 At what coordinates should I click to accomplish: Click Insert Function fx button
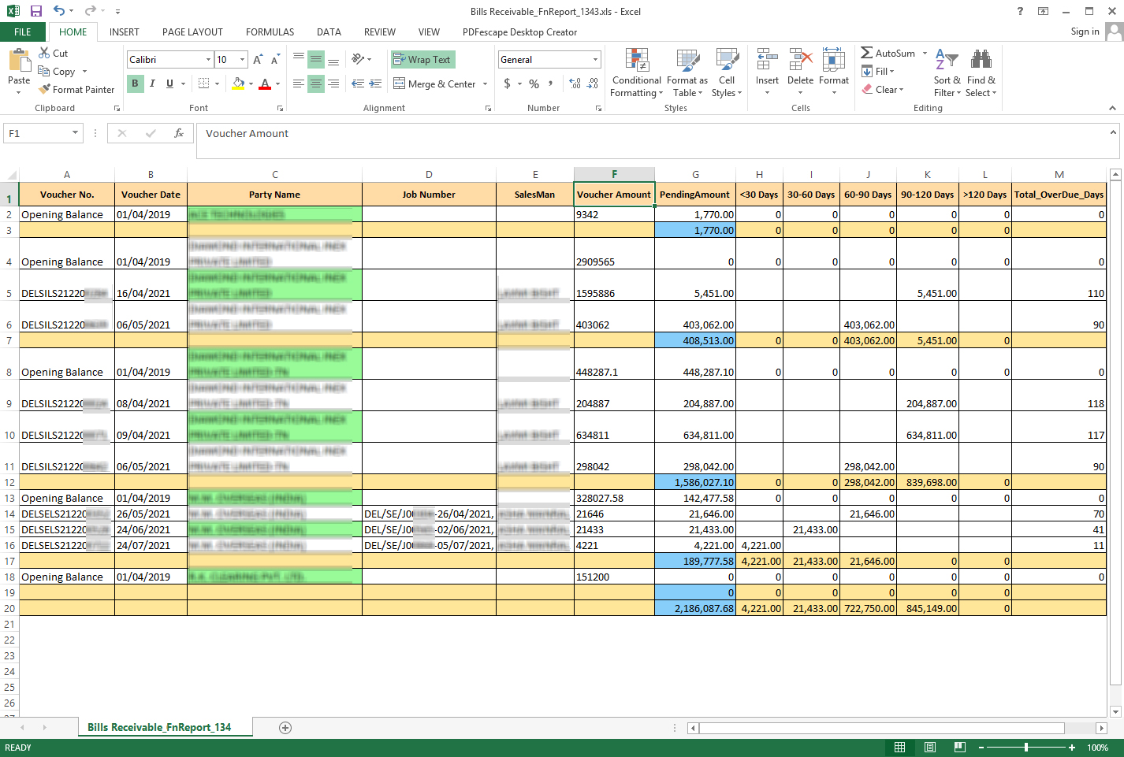179,134
